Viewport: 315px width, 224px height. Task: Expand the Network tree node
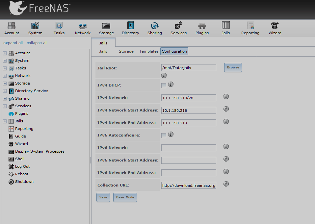tap(5, 76)
